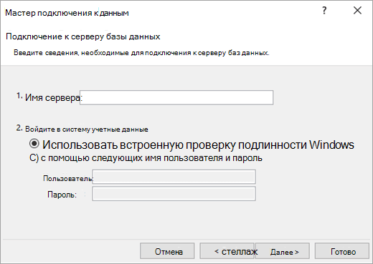Click the dialog title Мастер подключения к данным

pos(67,13)
